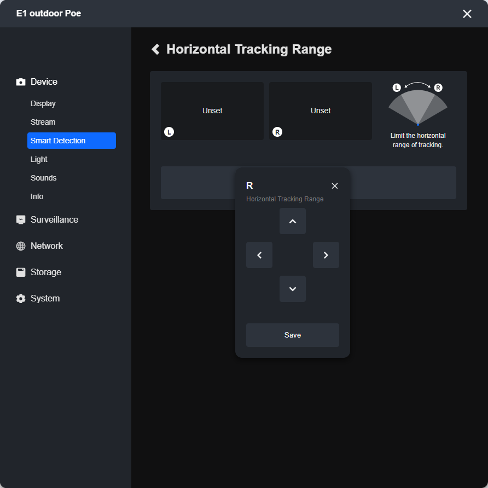Viewport: 488px width, 488px height.
Task: Select the Smart Detection menu item
Action: click(72, 141)
